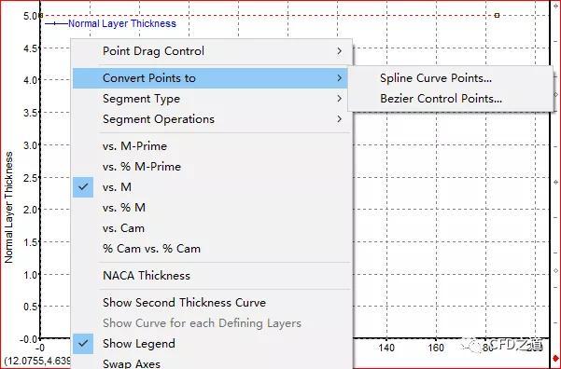The image size is (561, 369).
Task: Select the curve control point near 5.0 on right
Action: pos(497,15)
